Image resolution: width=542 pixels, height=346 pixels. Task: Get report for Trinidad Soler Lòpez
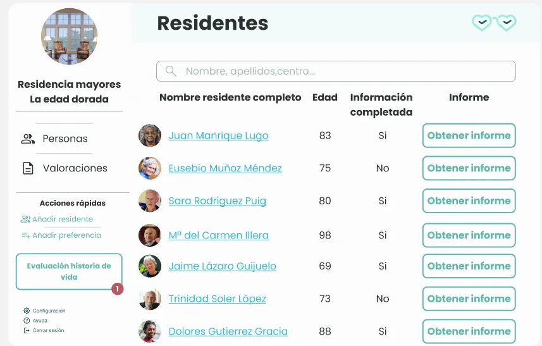[469, 299]
